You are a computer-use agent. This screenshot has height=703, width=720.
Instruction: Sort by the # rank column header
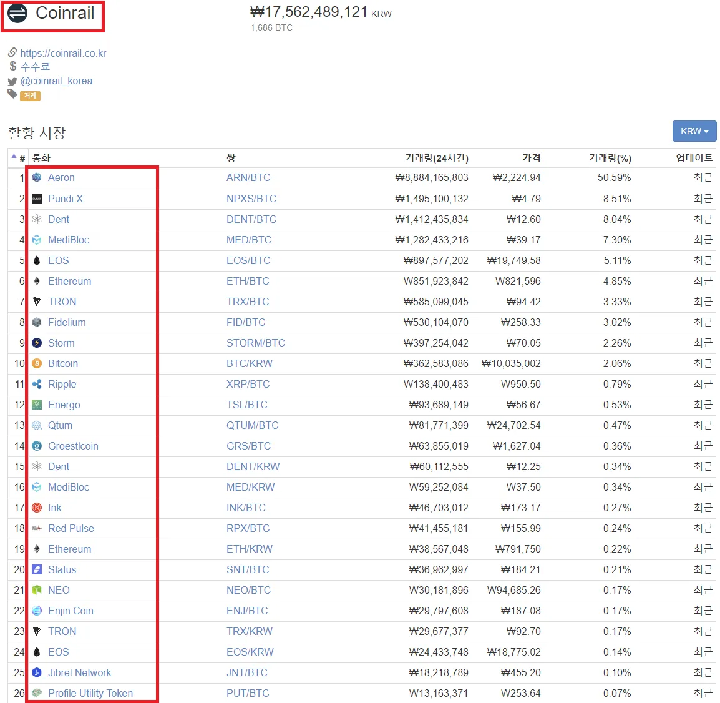click(x=19, y=158)
